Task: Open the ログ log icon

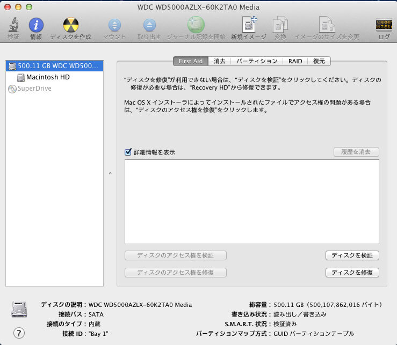Action: (x=384, y=25)
